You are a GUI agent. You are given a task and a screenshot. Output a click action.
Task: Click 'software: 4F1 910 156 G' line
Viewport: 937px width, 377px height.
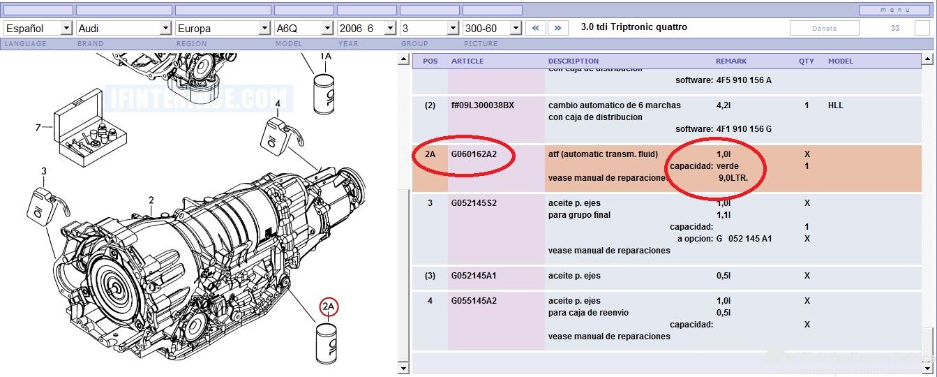(x=724, y=129)
